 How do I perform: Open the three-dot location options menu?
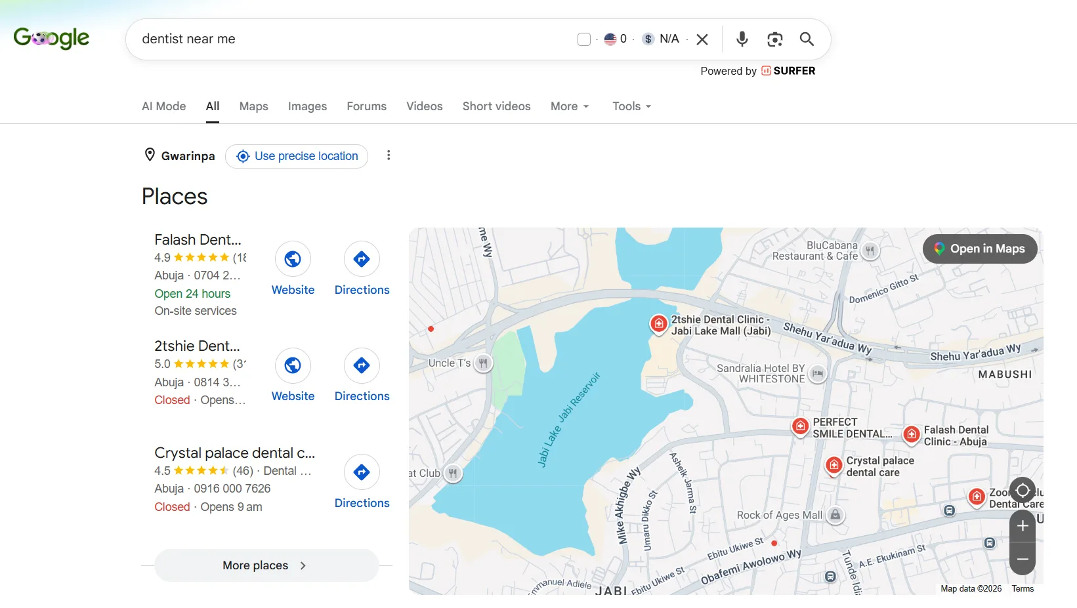(389, 155)
